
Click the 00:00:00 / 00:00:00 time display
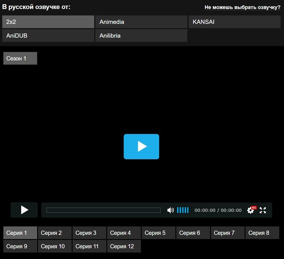(218, 210)
